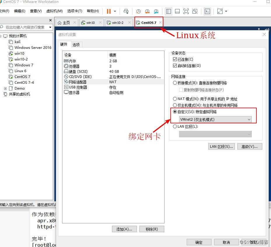Open the 选项卡(T) menu

click(x=75, y=11)
